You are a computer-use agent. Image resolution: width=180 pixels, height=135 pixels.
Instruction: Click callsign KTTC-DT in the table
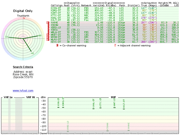56,15
